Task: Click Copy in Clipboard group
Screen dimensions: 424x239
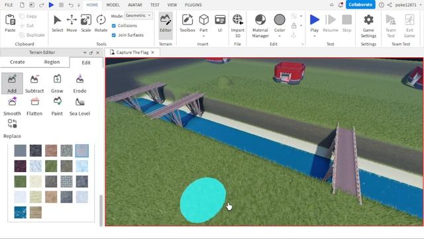Action: tap(28, 16)
